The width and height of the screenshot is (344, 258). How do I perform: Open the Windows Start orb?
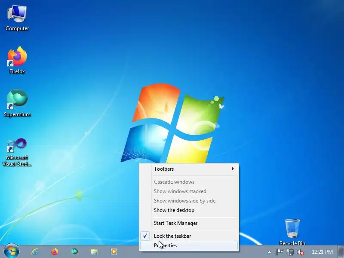(x=12, y=252)
